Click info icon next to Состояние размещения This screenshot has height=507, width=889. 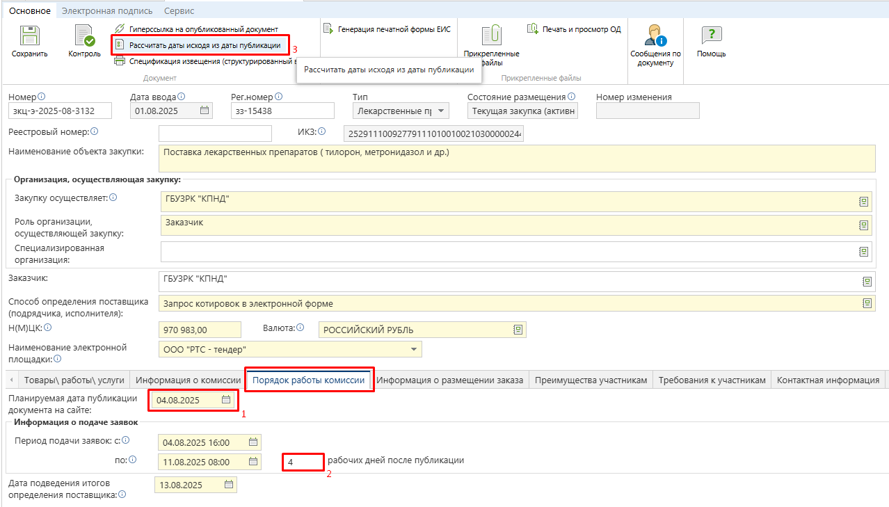(x=571, y=97)
